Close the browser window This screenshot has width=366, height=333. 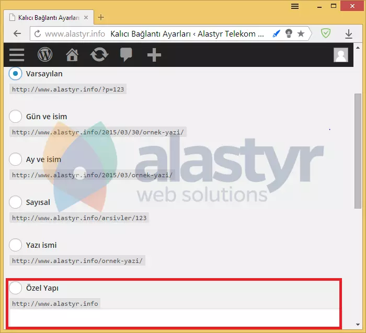(352, 6)
